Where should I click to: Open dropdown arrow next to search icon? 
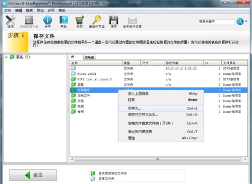pos(246,22)
